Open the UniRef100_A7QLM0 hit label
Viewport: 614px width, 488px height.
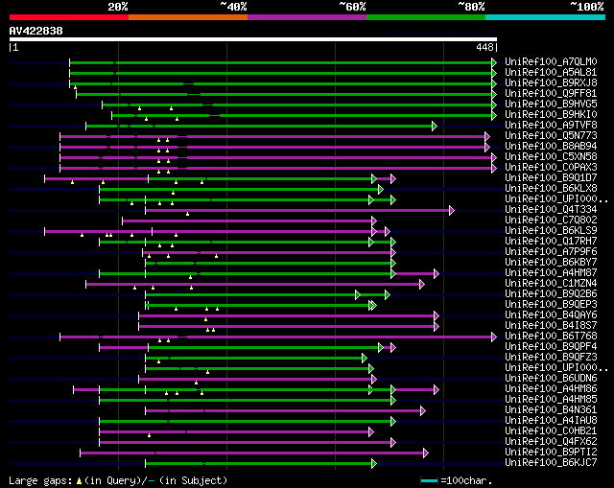[x=551, y=61]
